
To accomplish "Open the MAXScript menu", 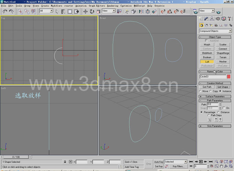I will tap(139, 5).
